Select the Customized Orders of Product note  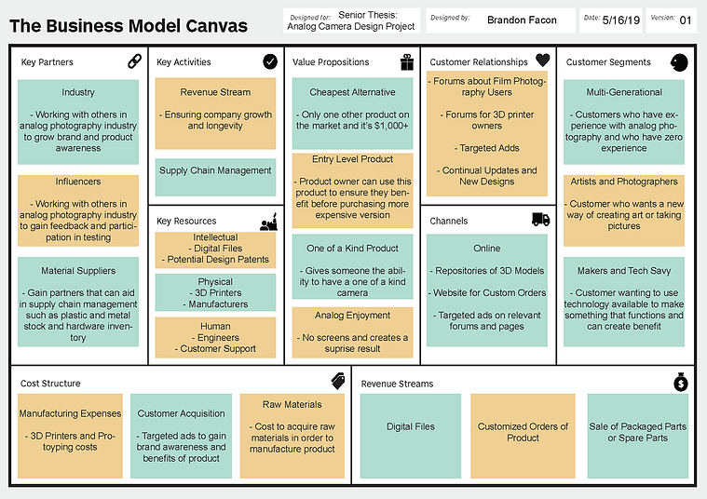pyautogui.click(x=523, y=436)
